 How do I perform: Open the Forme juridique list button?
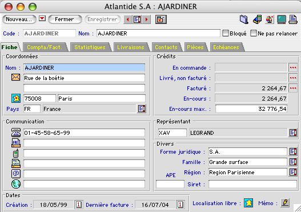(x=293, y=151)
